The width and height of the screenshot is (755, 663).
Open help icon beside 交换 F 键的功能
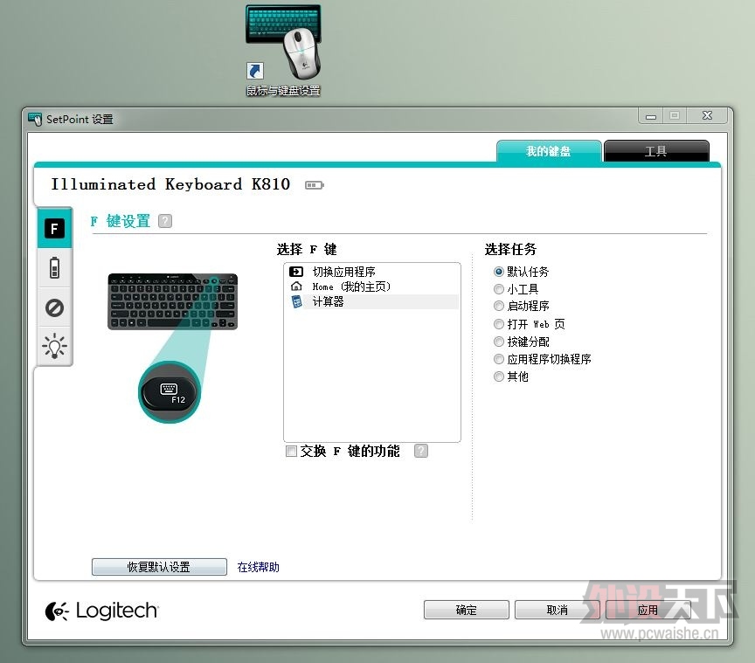421,451
